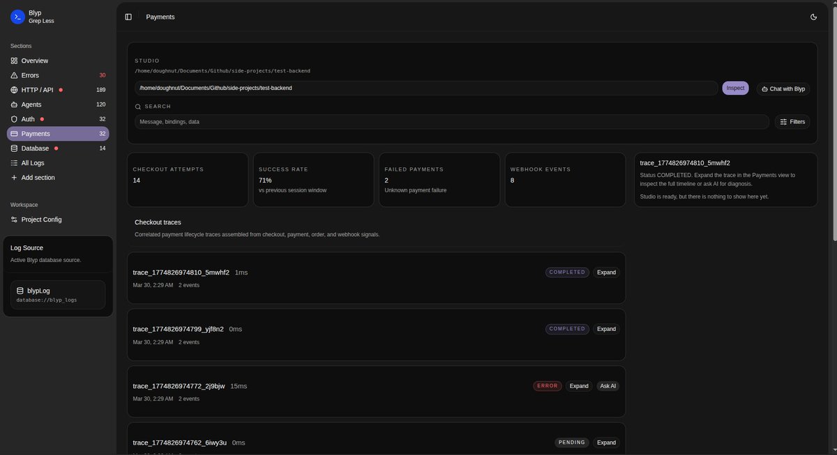Click the Errors warning triangle icon

click(x=14, y=75)
